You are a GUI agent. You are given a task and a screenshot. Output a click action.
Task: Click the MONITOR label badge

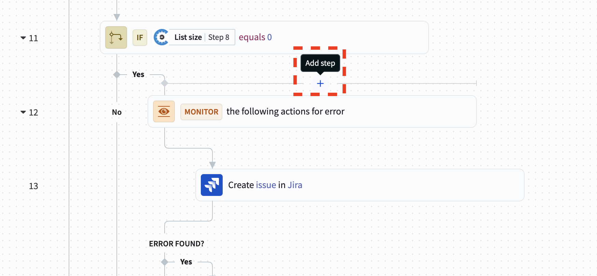pos(201,112)
